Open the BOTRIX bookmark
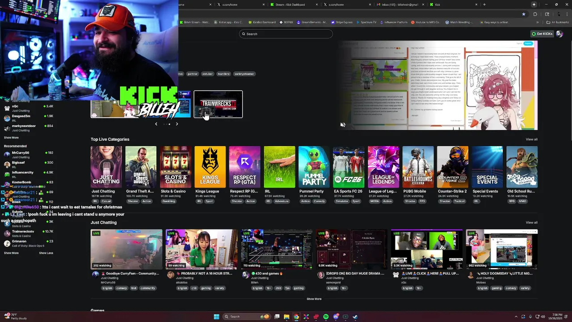 coord(286,22)
